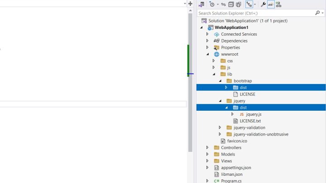Switch between solutions and folder views
The image size is (326, 183).
click(201, 5)
